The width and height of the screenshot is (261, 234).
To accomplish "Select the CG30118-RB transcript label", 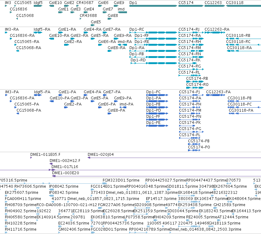I will [x=238, y=36].
